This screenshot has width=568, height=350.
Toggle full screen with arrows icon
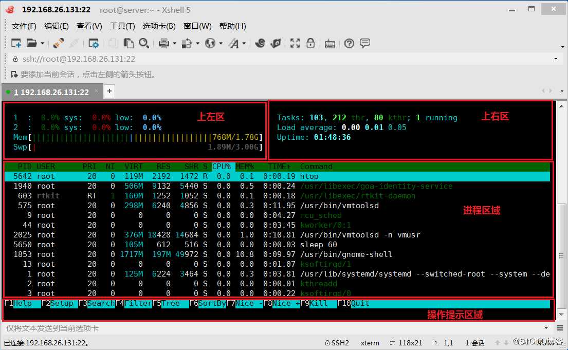(x=295, y=44)
